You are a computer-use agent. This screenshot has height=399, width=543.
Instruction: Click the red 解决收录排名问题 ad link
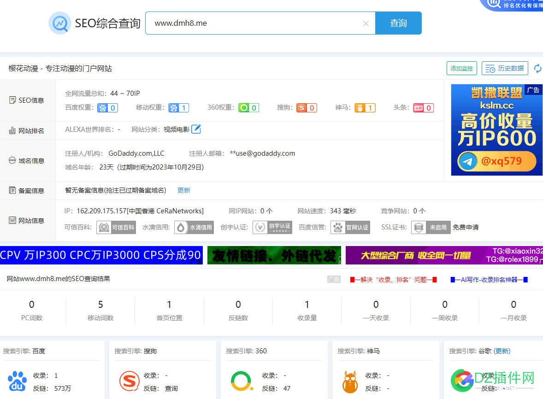click(x=393, y=280)
